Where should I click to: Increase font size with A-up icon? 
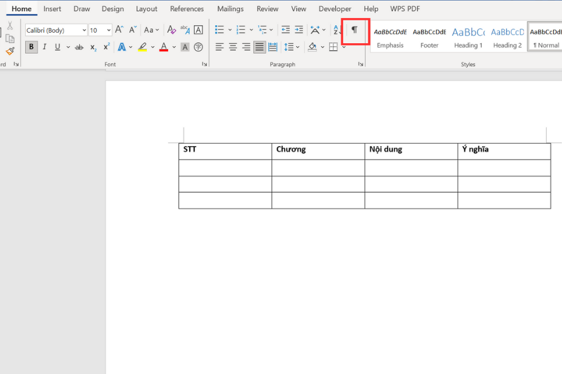tap(119, 30)
